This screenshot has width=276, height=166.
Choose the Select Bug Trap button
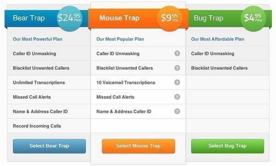tap(227, 146)
